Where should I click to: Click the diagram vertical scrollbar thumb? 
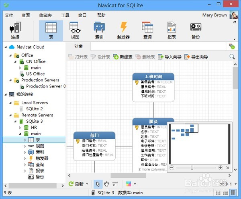tap(235, 78)
